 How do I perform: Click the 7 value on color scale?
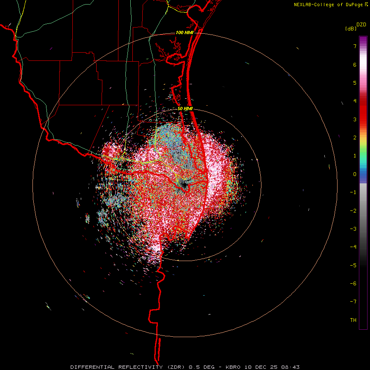pyautogui.click(x=355, y=46)
